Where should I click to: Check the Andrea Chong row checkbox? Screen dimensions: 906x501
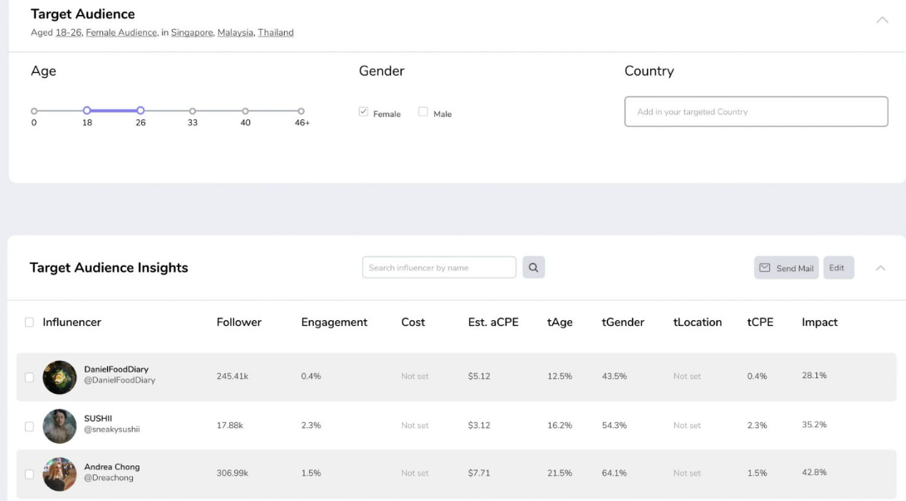30,474
